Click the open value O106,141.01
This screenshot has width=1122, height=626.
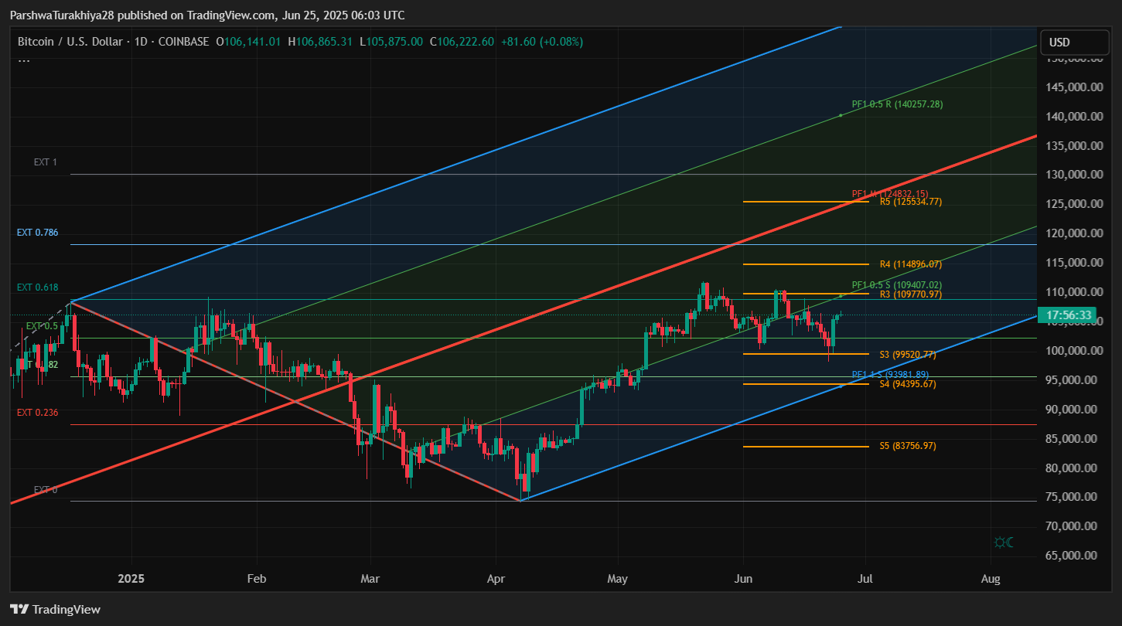coord(248,42)
